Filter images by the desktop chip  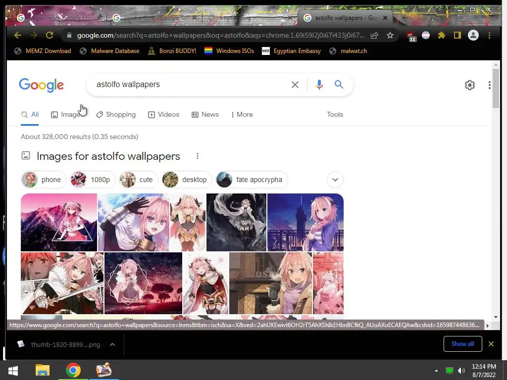click(x=187, y=180)
